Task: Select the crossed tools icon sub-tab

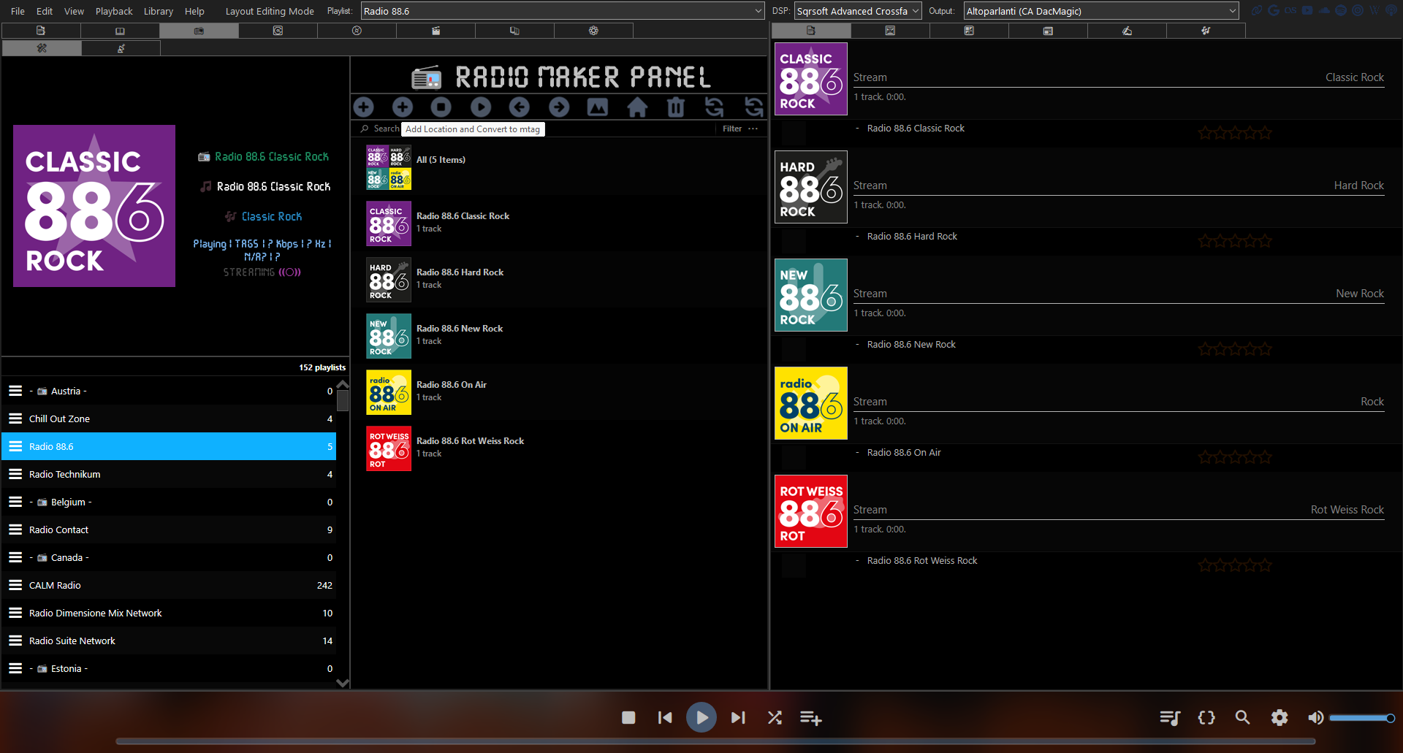Action: [42, 48]
